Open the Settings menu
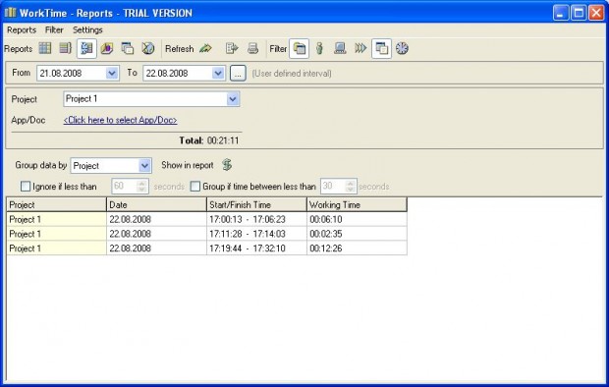The height and width of the screenshot is (387, 609). tap(87, 29)
